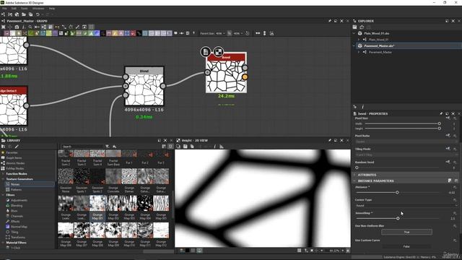
Task: Open the File menu
Action: [4, 9]
